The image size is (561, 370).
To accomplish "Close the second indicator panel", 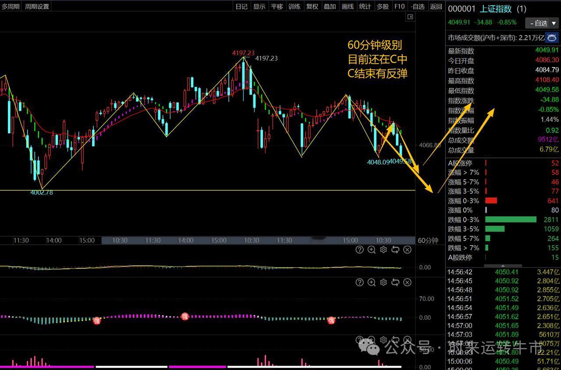I will point(407,282).
